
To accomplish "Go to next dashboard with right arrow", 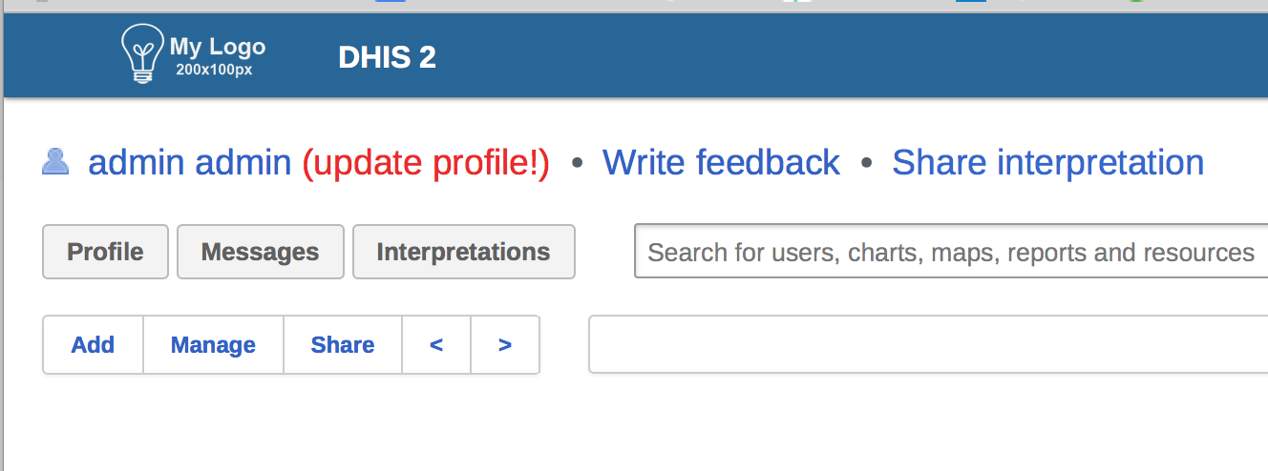I will click(505, 345).
